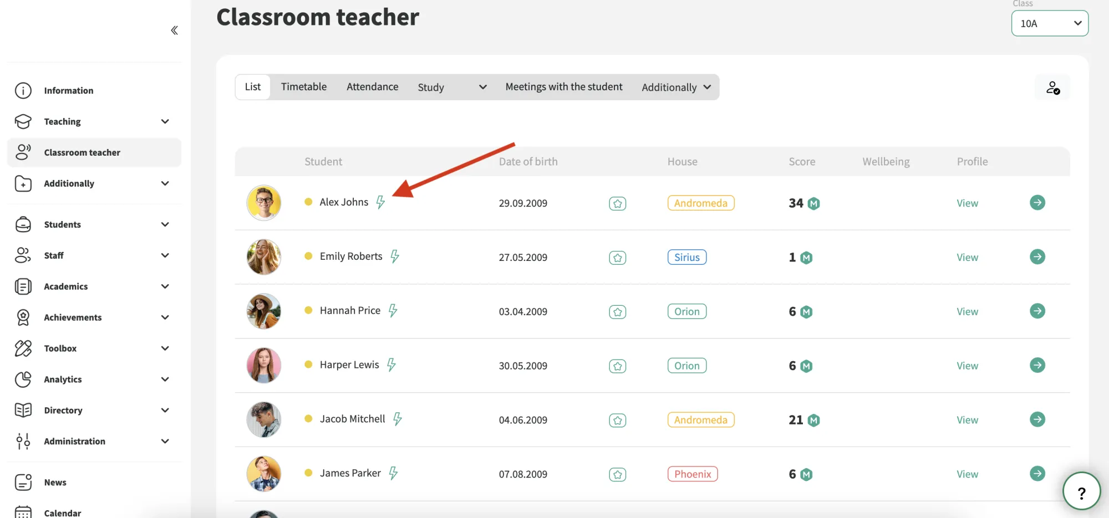The height and width of the screenshot is (518, 1109).
Task: Expand the Additionally tab dropdown
Action: tap(676, 87)
